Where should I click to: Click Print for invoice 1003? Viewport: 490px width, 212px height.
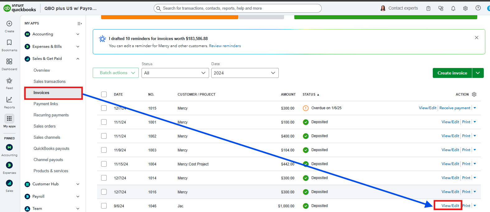coord(466,150)
